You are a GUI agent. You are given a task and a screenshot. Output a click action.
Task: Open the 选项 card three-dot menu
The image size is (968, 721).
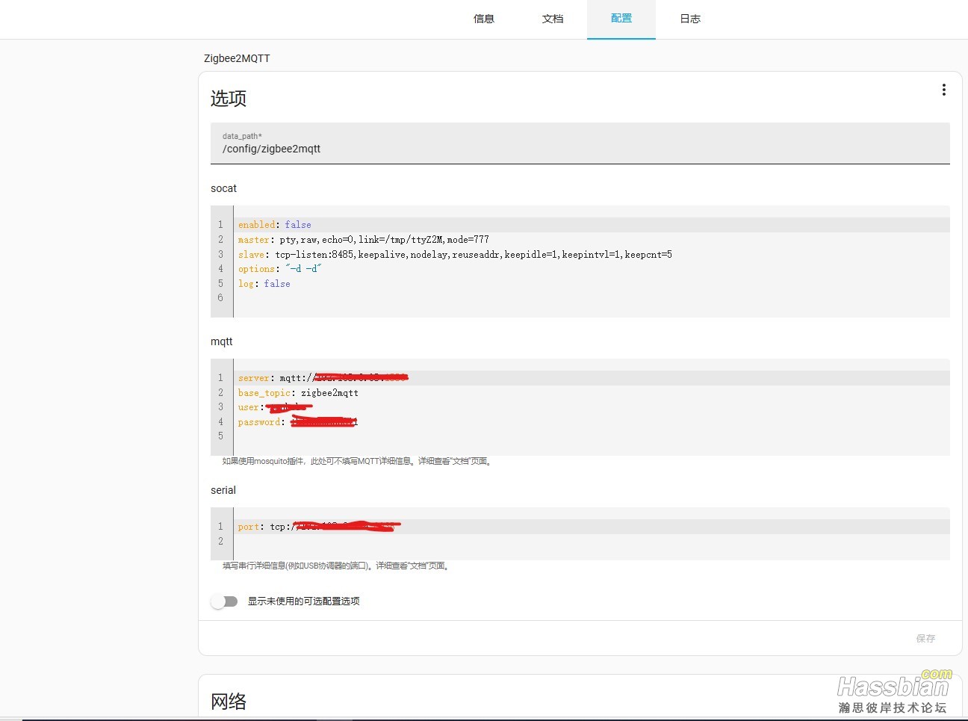pos(944,90)
